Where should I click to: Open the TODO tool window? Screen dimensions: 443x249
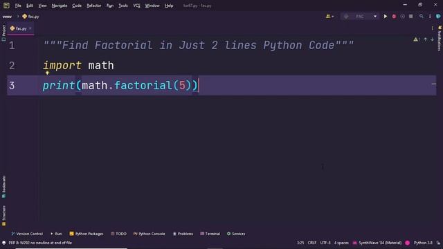click(x=118, y=234)
